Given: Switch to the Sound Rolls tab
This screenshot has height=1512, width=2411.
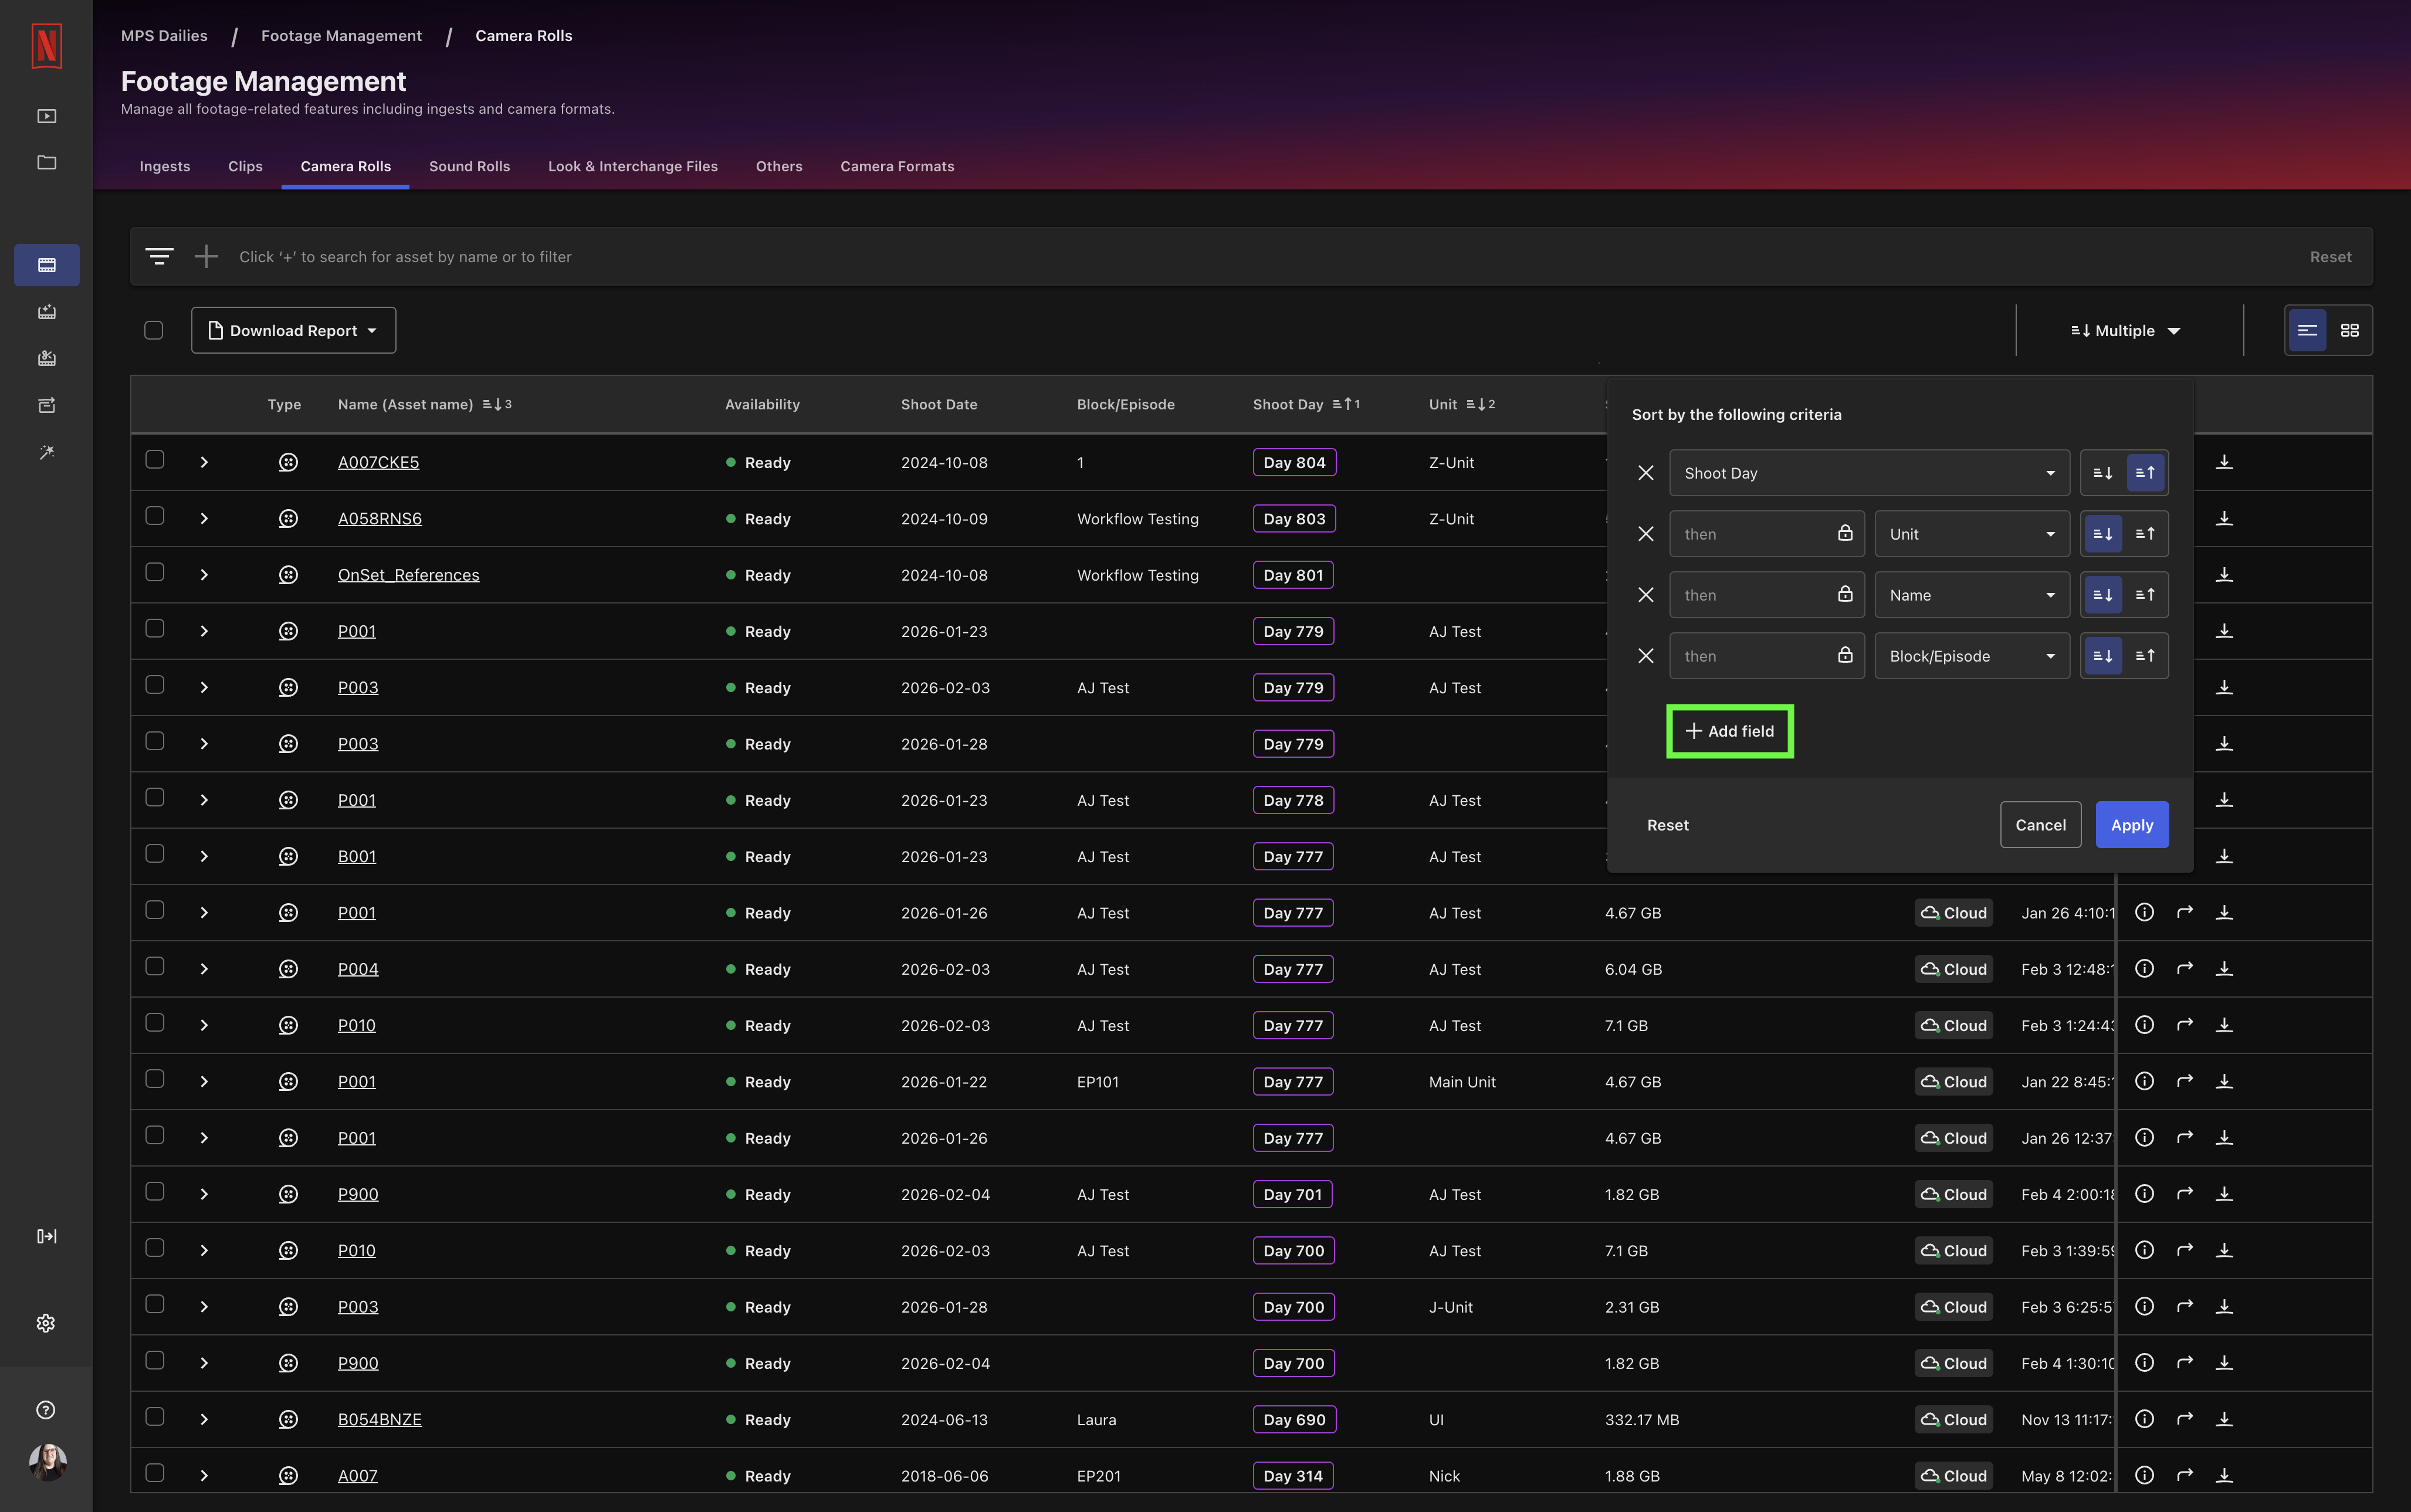Looking at the screenshot, I should tap(469, 166).
